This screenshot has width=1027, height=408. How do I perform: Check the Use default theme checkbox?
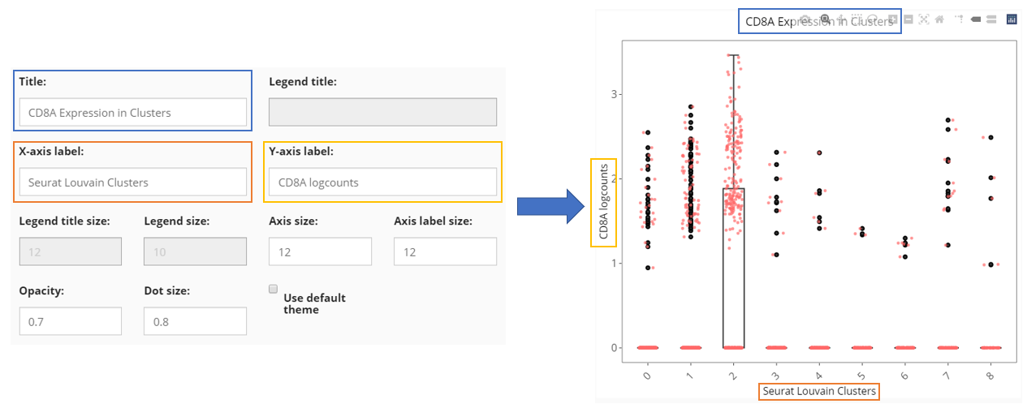tap(274, 289)
